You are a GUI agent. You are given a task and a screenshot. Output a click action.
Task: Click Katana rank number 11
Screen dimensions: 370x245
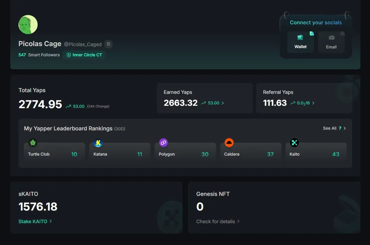click(140, 154)
